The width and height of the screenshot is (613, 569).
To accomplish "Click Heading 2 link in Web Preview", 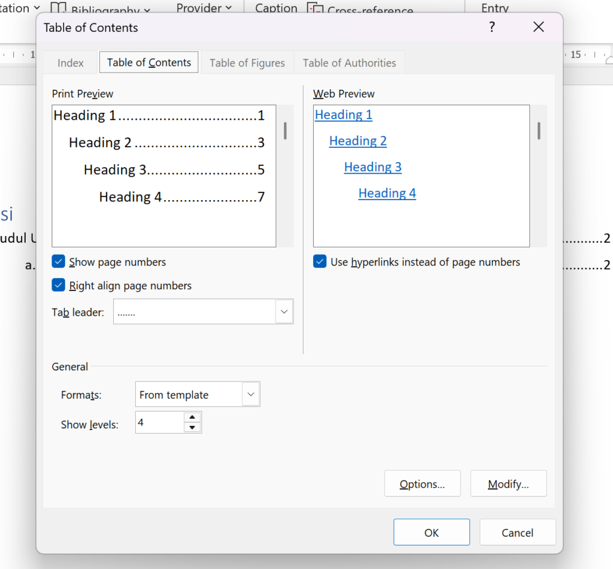I will coord(358,141).
